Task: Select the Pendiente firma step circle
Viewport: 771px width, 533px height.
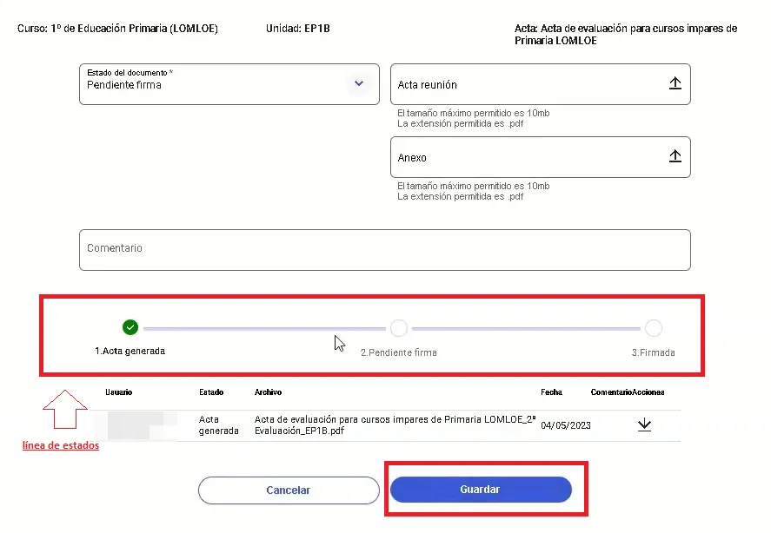Action: click(x=398, y=327)
